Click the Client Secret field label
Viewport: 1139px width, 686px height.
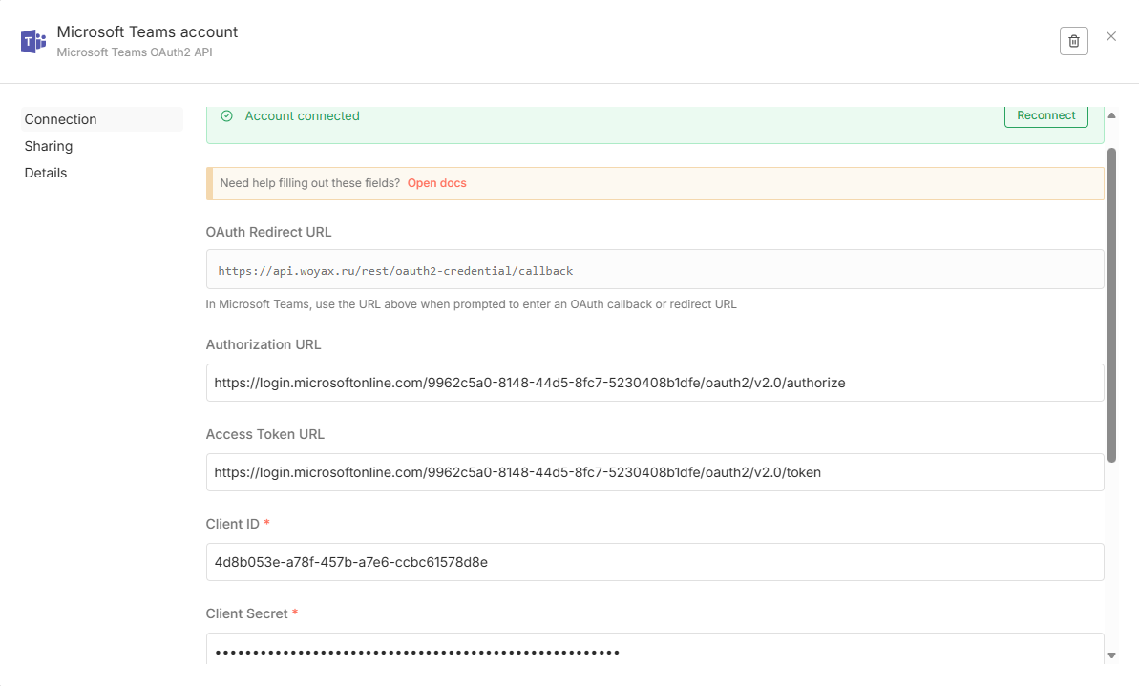[246, 613]
